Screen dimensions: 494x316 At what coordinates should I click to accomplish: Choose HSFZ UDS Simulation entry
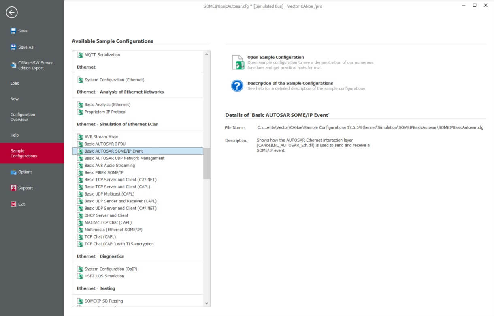(104, 276)
